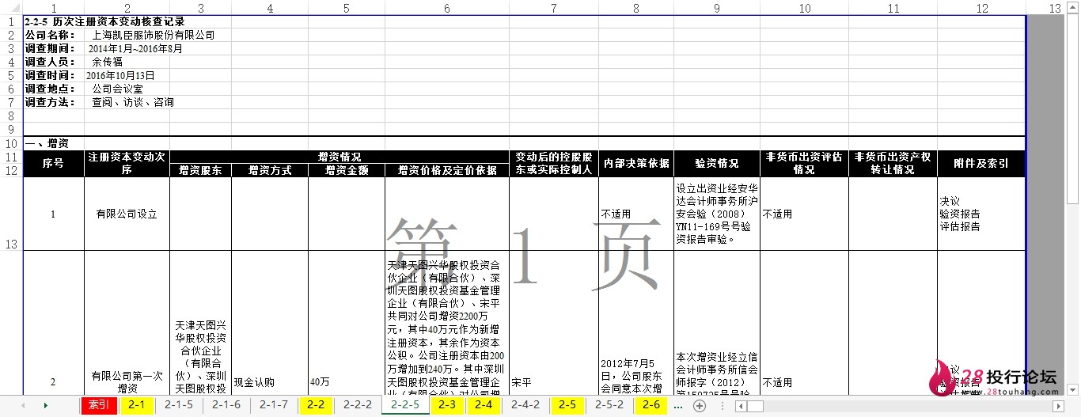Click the horizontal scrollbar left arrow

pyautogui.click(x=739, y=406)
